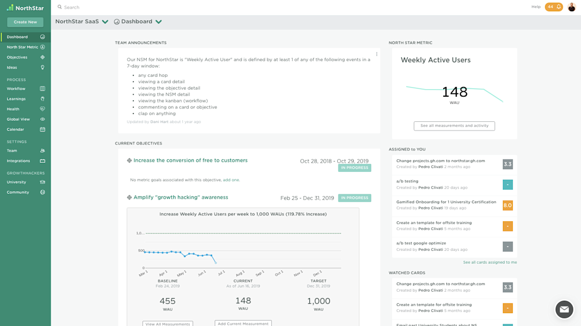Expand the Dashboard view dropdown
581x326 pixels.
(x=159, y=22)
